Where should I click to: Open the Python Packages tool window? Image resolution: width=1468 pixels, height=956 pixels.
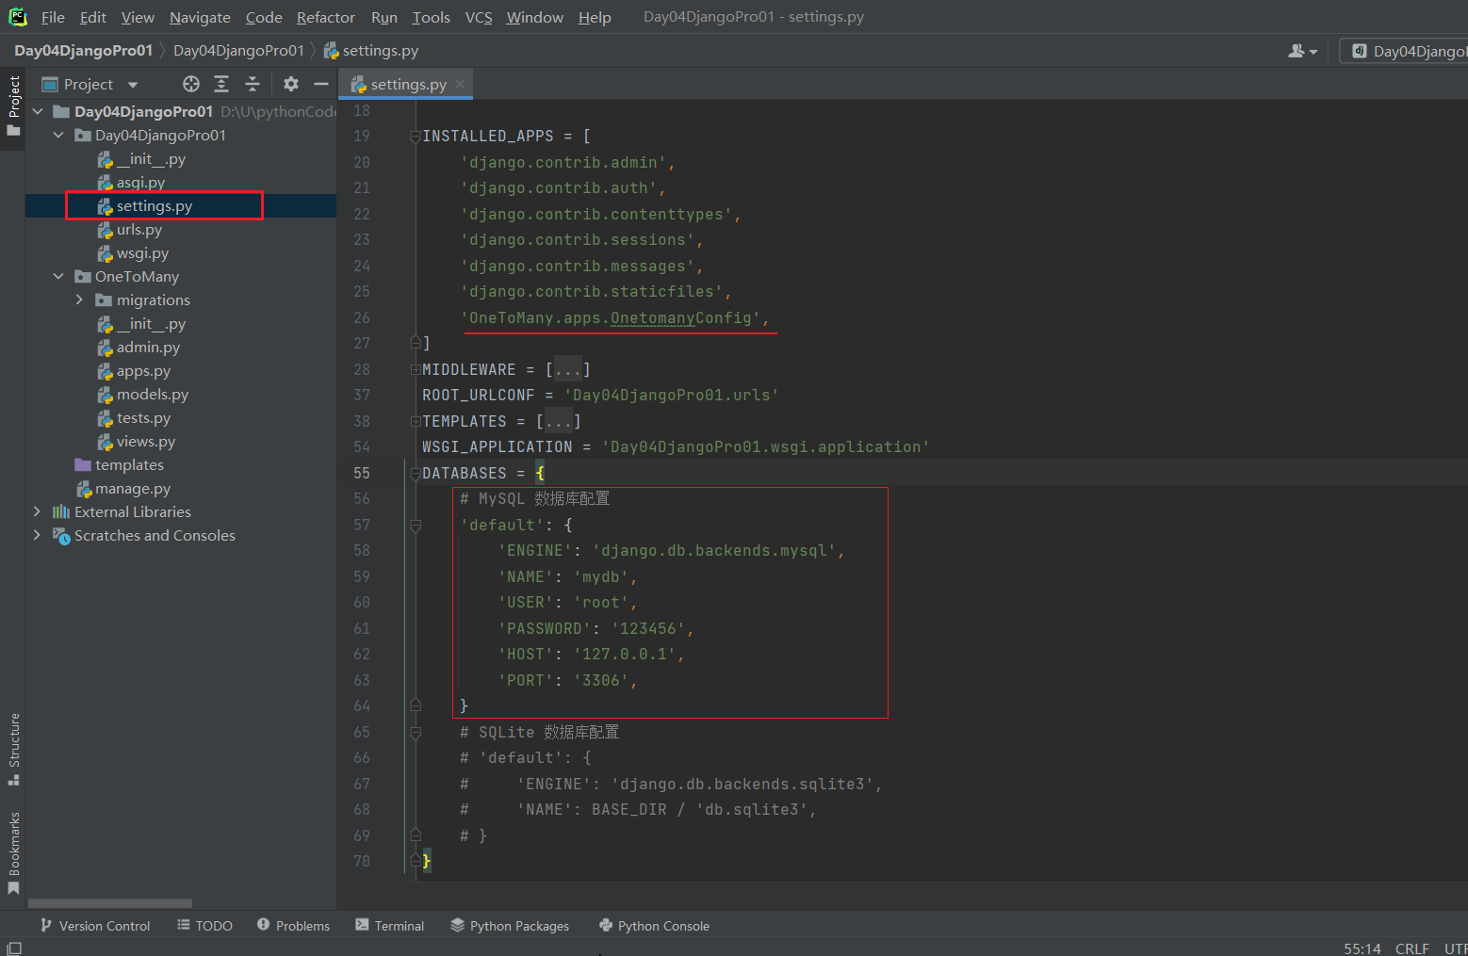click(x=510, y=926)
